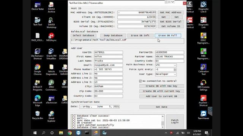Launch AnyDesk Shortcut desktop icon
Image resolution: width=243 pixels, height=136 pixels.
[x=204, y=101]
